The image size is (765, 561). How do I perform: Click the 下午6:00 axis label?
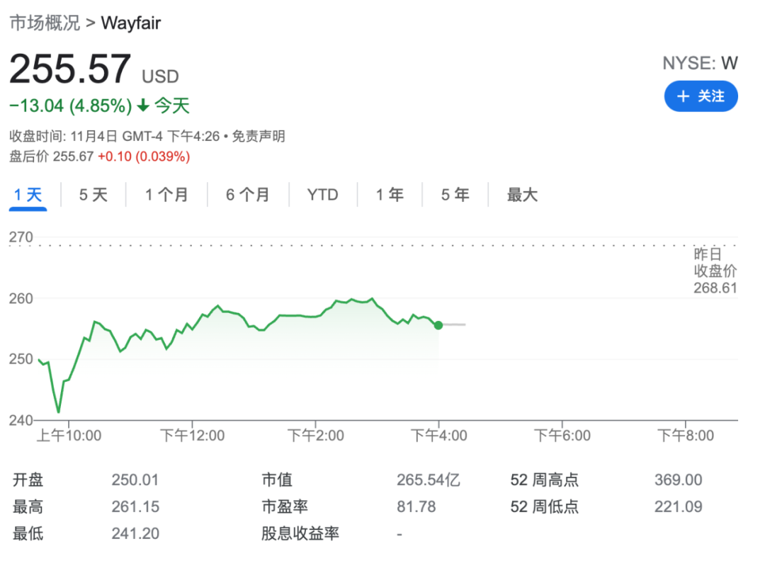tap(562, 436)
